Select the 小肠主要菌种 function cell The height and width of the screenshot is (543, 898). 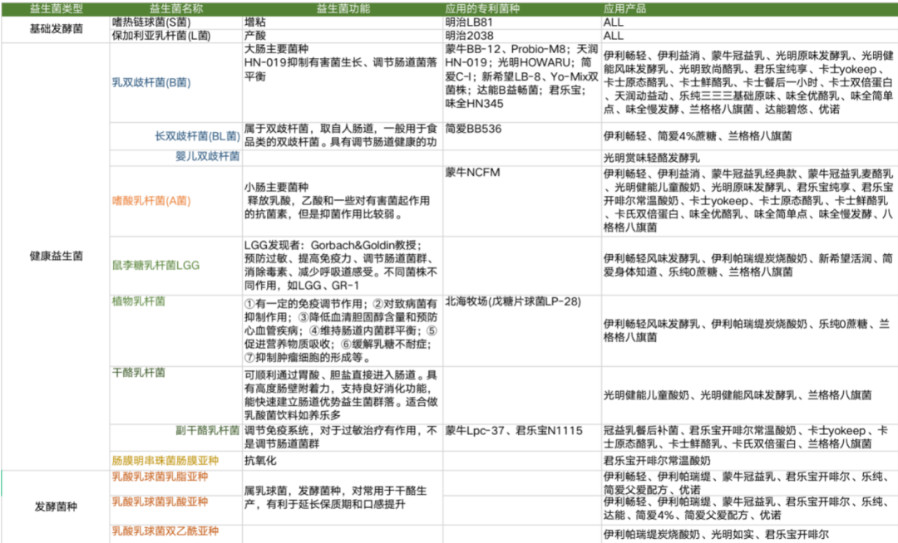(x=343, y=201)
